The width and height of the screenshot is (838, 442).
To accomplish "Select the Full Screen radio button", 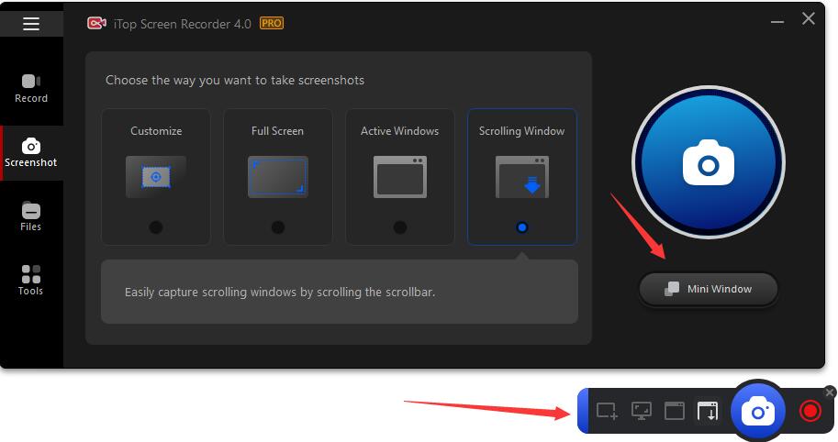I will tap(278, 227).
